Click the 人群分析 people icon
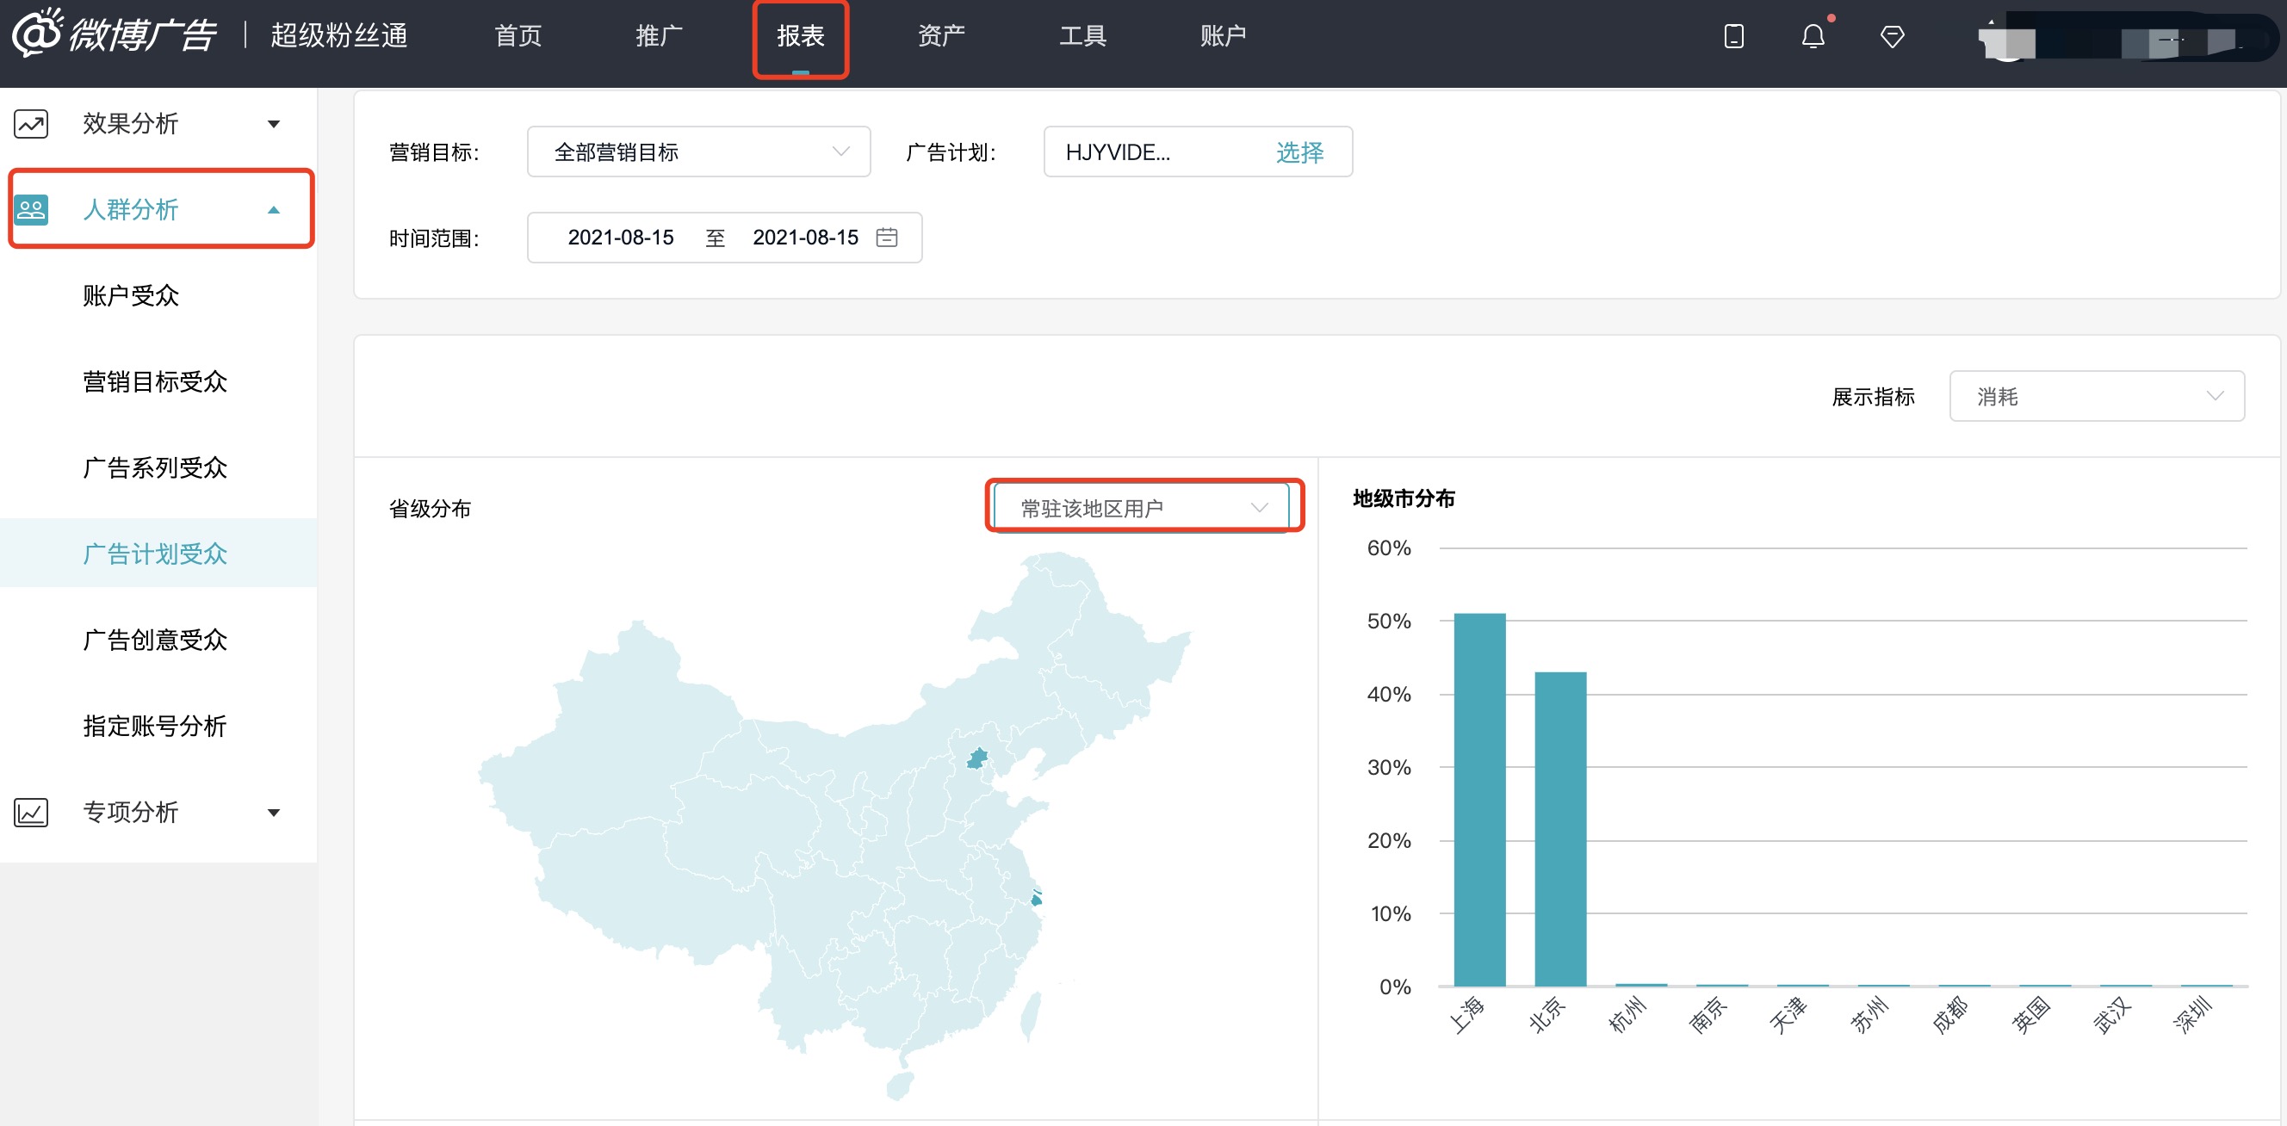 [x=31, y=209]
